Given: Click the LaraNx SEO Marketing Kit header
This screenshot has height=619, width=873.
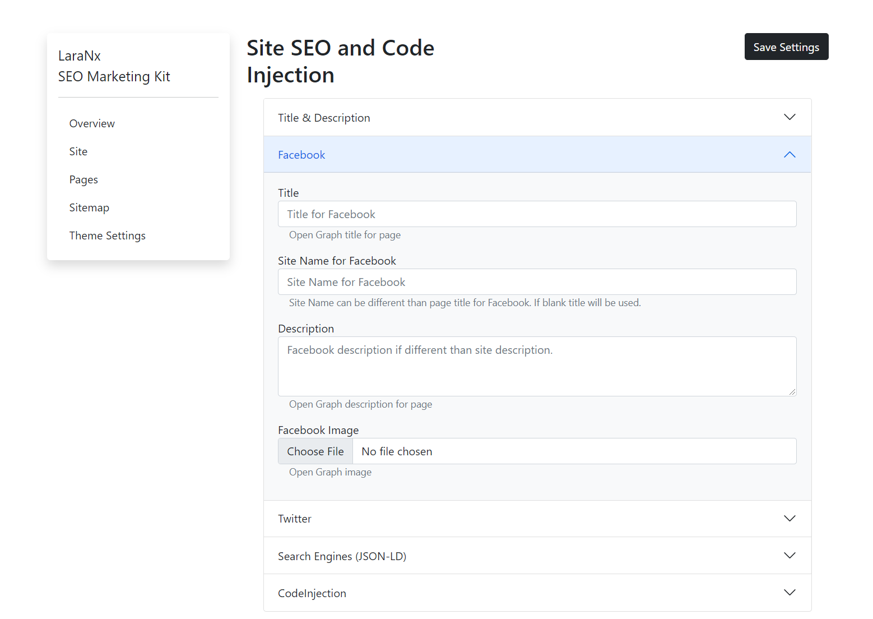Looking at the screenshot, I should click(x=114, y=66).
